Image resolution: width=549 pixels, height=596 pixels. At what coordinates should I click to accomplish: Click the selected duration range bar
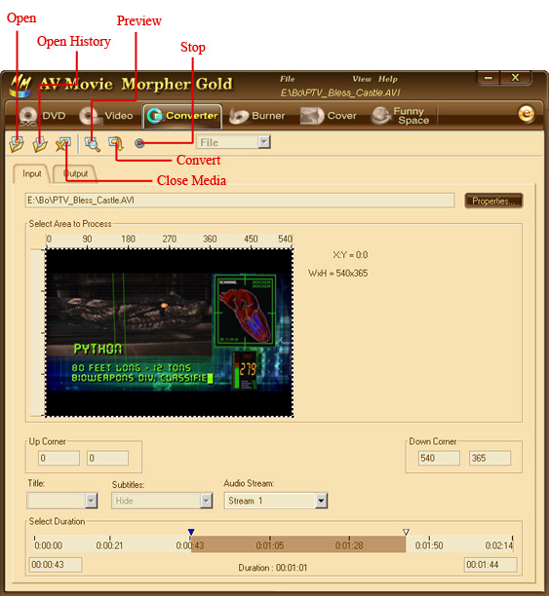pos(298,544)
